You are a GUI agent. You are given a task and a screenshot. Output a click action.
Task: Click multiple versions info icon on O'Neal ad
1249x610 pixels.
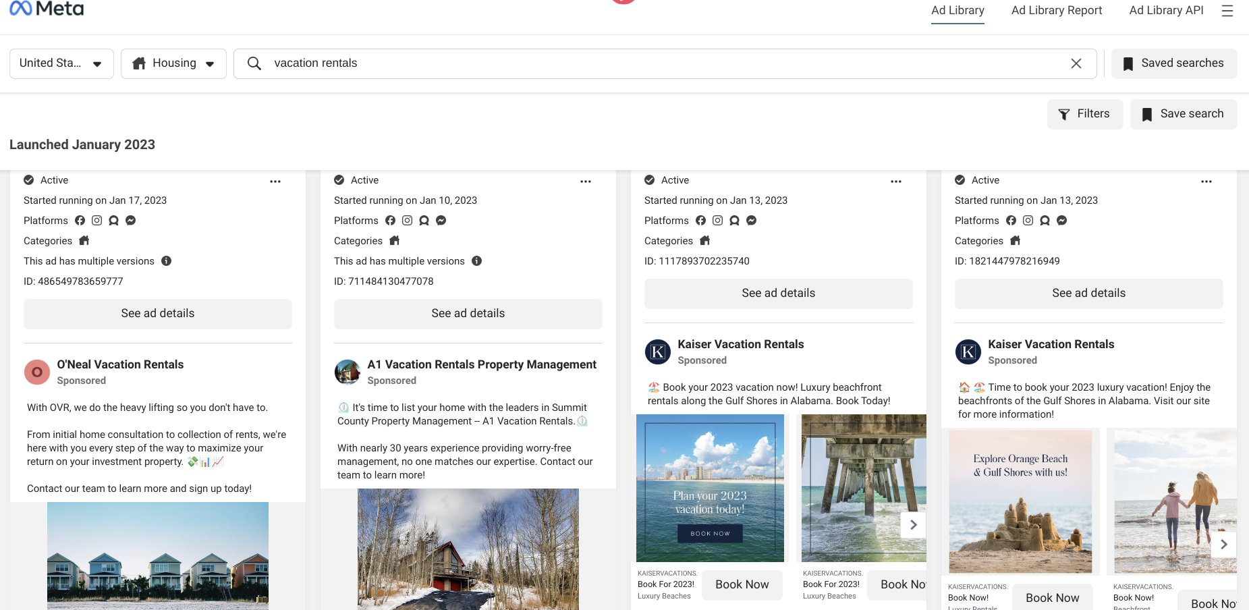[167, 261]
